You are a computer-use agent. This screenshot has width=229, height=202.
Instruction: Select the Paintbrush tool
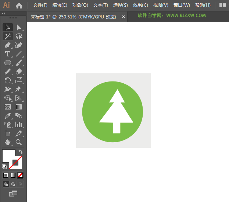[x=19, y=63]
